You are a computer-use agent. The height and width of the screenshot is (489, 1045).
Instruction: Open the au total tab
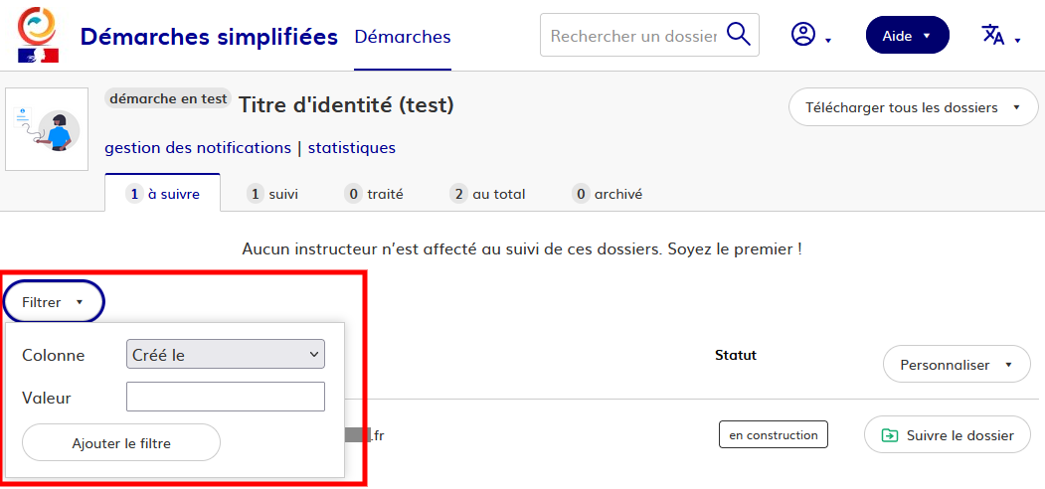pyautogui.click(x=487, y=194)
